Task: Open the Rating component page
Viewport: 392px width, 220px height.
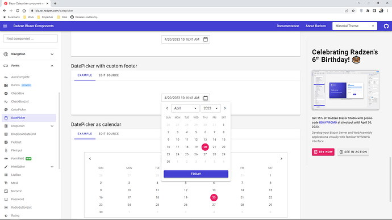Action: click(x=15, y=215)
